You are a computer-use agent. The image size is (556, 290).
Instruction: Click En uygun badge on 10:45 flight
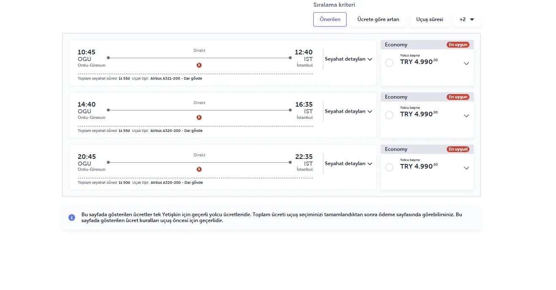pos(458,45)
